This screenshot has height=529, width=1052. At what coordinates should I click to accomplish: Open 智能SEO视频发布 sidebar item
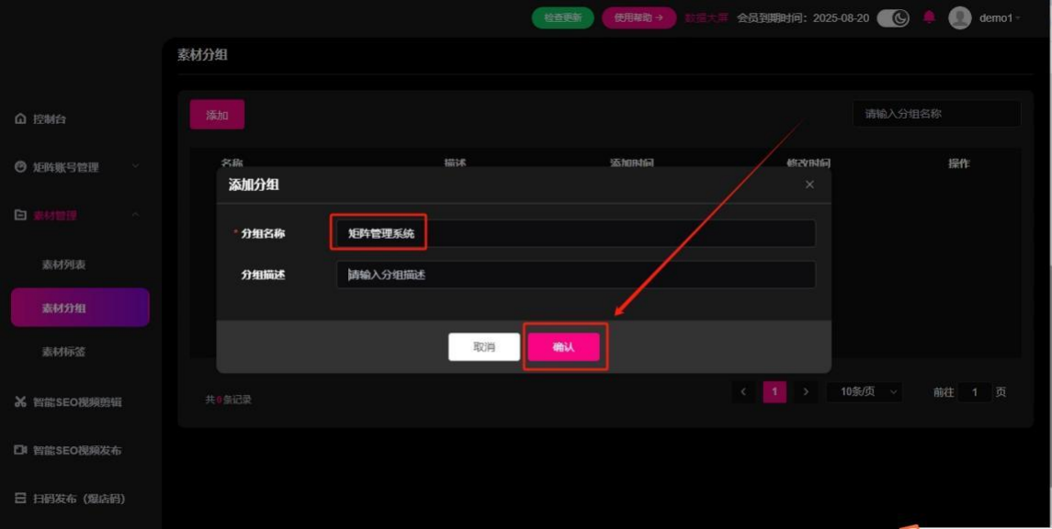point(77,451)
